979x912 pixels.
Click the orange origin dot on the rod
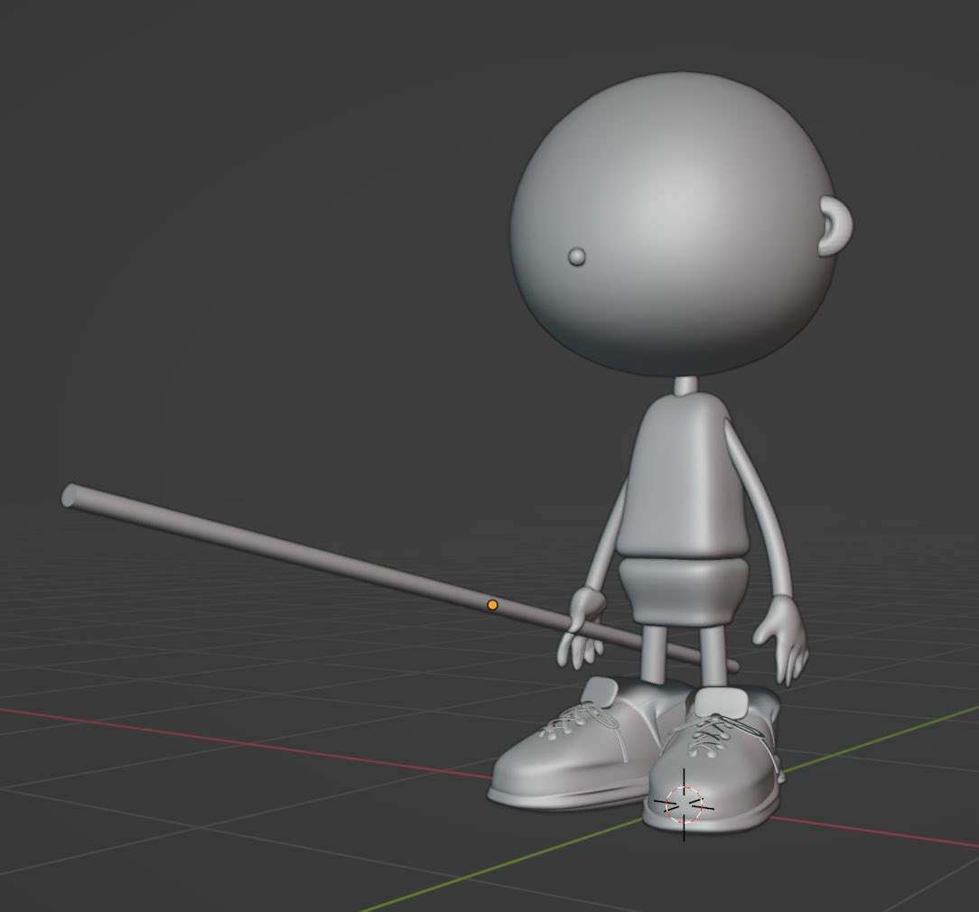492,605
